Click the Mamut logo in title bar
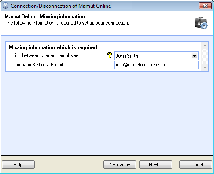214x174 pixels. pos(5,6)
